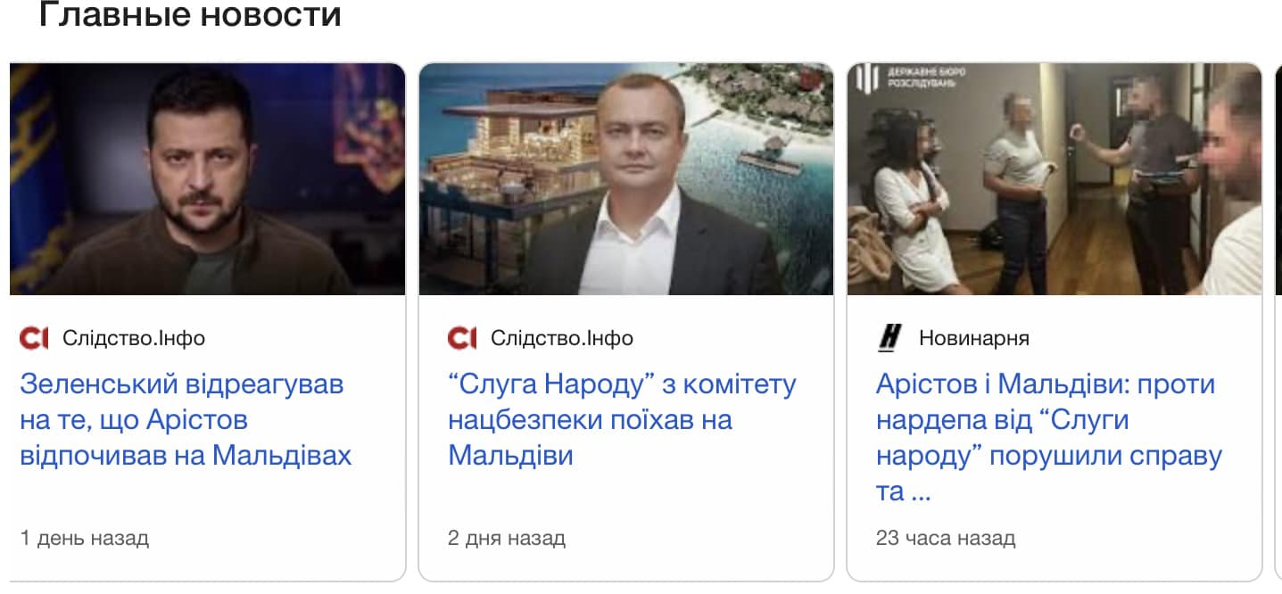
Task: Open the Maldives resort thumbnail with man in suit
Action: pyautogui.click(x=626, y=179)
